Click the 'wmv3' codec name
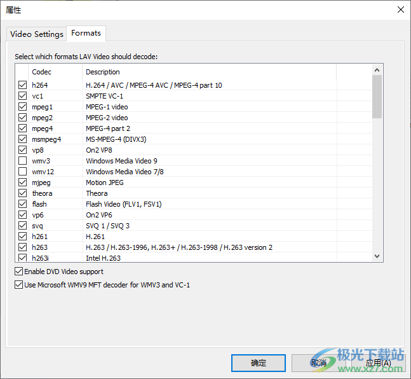This screenshot has height=379, width=411. coord(41,161)
